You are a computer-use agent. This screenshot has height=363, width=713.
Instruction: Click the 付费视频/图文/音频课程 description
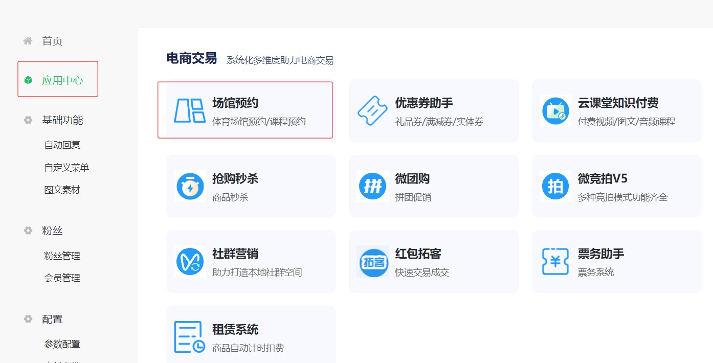tap(627, 122)
